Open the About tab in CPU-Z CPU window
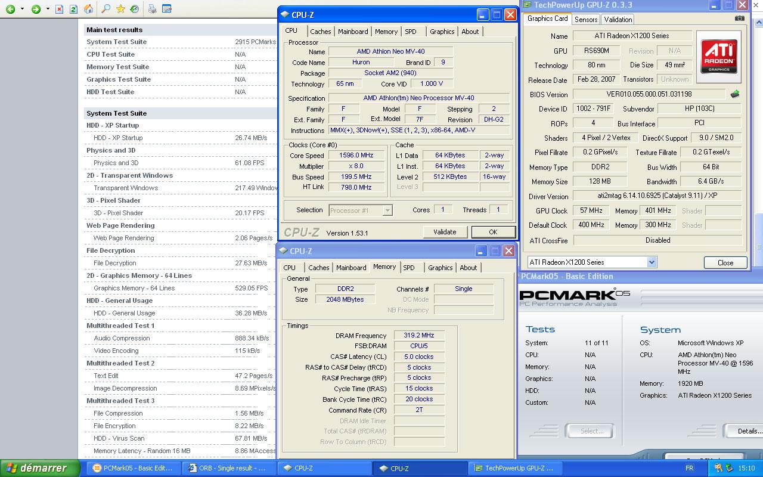The height and width of the screenshot is (477, 763). coord(470,32)
